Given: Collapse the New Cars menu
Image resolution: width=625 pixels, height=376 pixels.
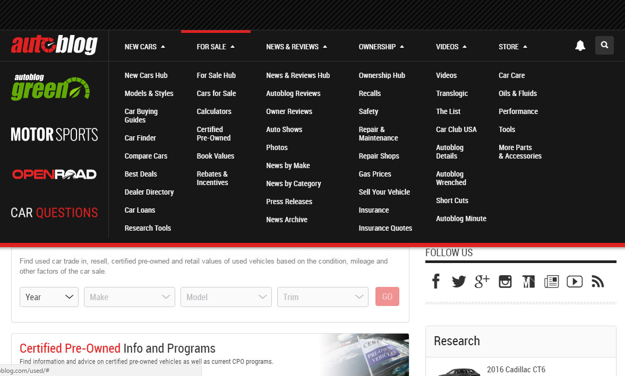Looking at the screenshot, I should 144,47.
